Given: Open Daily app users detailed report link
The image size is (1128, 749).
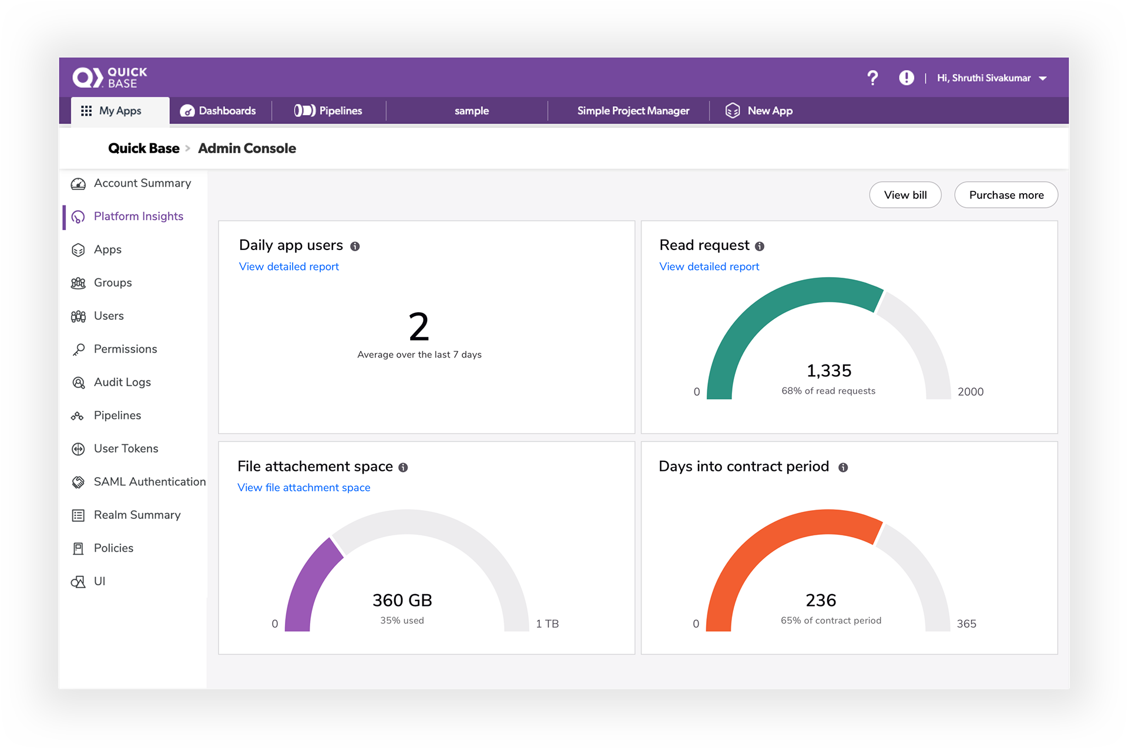Looking at the screenshot, I should pos(289,266).
